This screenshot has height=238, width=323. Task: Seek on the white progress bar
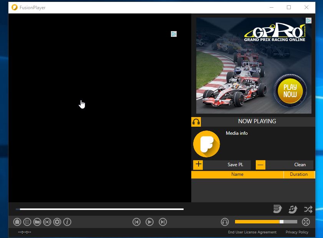point(100,209)
